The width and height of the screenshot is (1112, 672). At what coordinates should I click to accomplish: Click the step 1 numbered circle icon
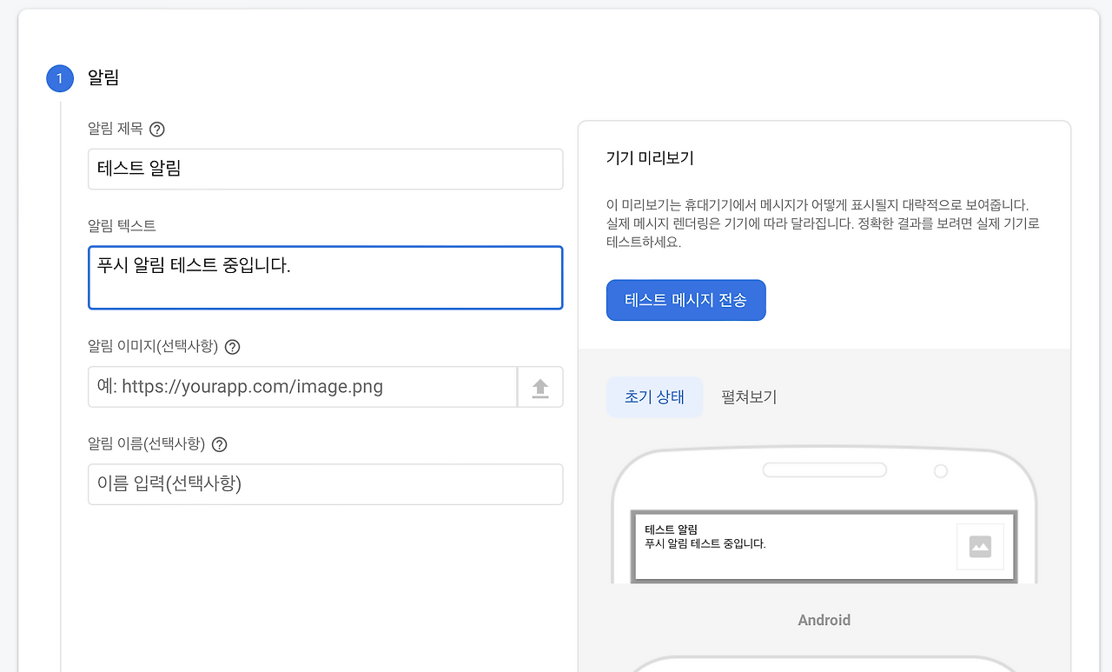point(60,78)
